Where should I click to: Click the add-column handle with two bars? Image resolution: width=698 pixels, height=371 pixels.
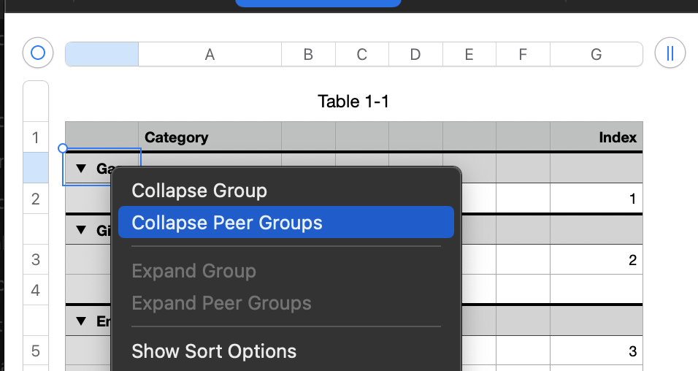[670, 53]
